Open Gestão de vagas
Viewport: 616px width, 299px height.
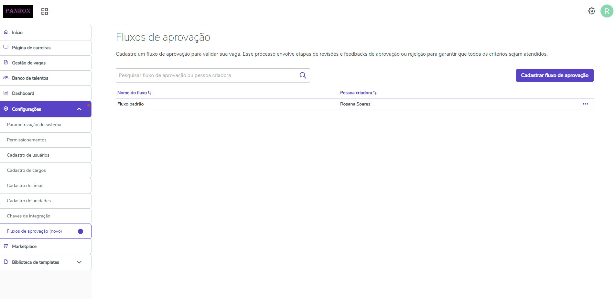coord(46,63)
